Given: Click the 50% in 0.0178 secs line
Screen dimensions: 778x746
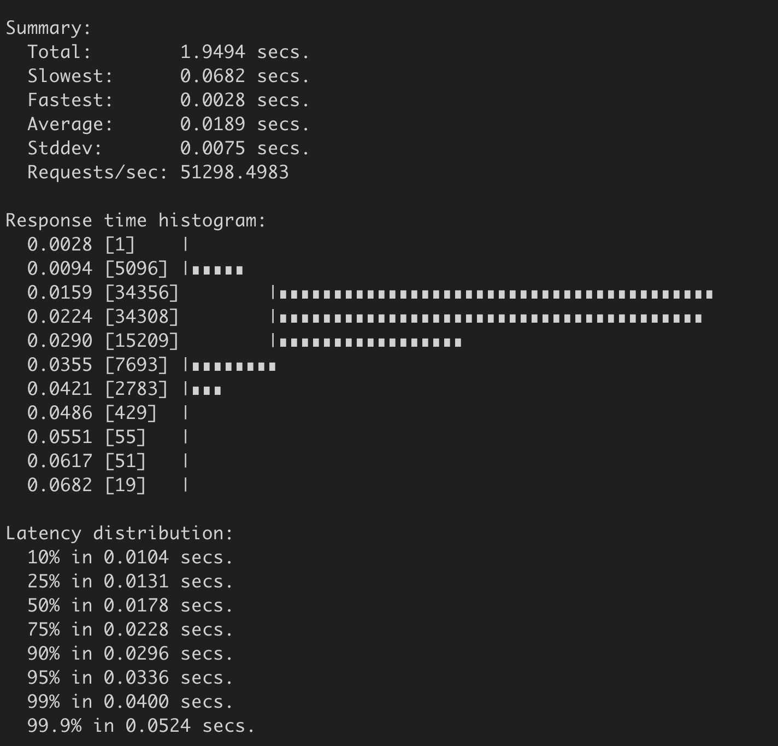Looking at the screenshot, I should 130,605.
